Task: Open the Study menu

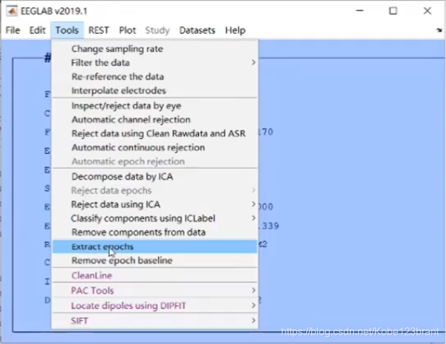Action: 157,30
